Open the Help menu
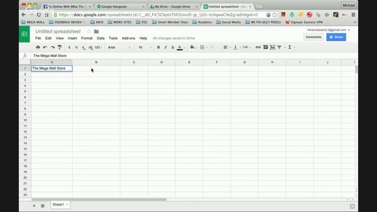Image resolution: width=377 pixels, height=212 pixels. (x=143, y=38)
